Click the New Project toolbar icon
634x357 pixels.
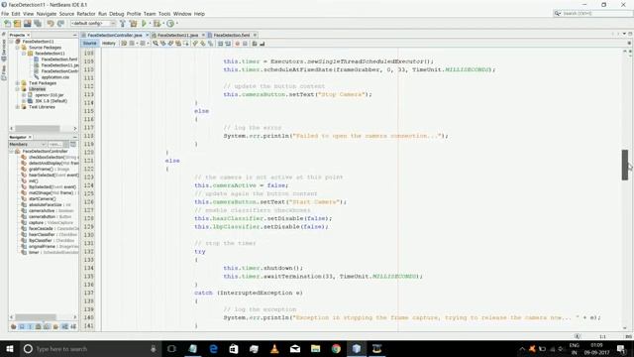pyautogui.click(x=18, y=24)
